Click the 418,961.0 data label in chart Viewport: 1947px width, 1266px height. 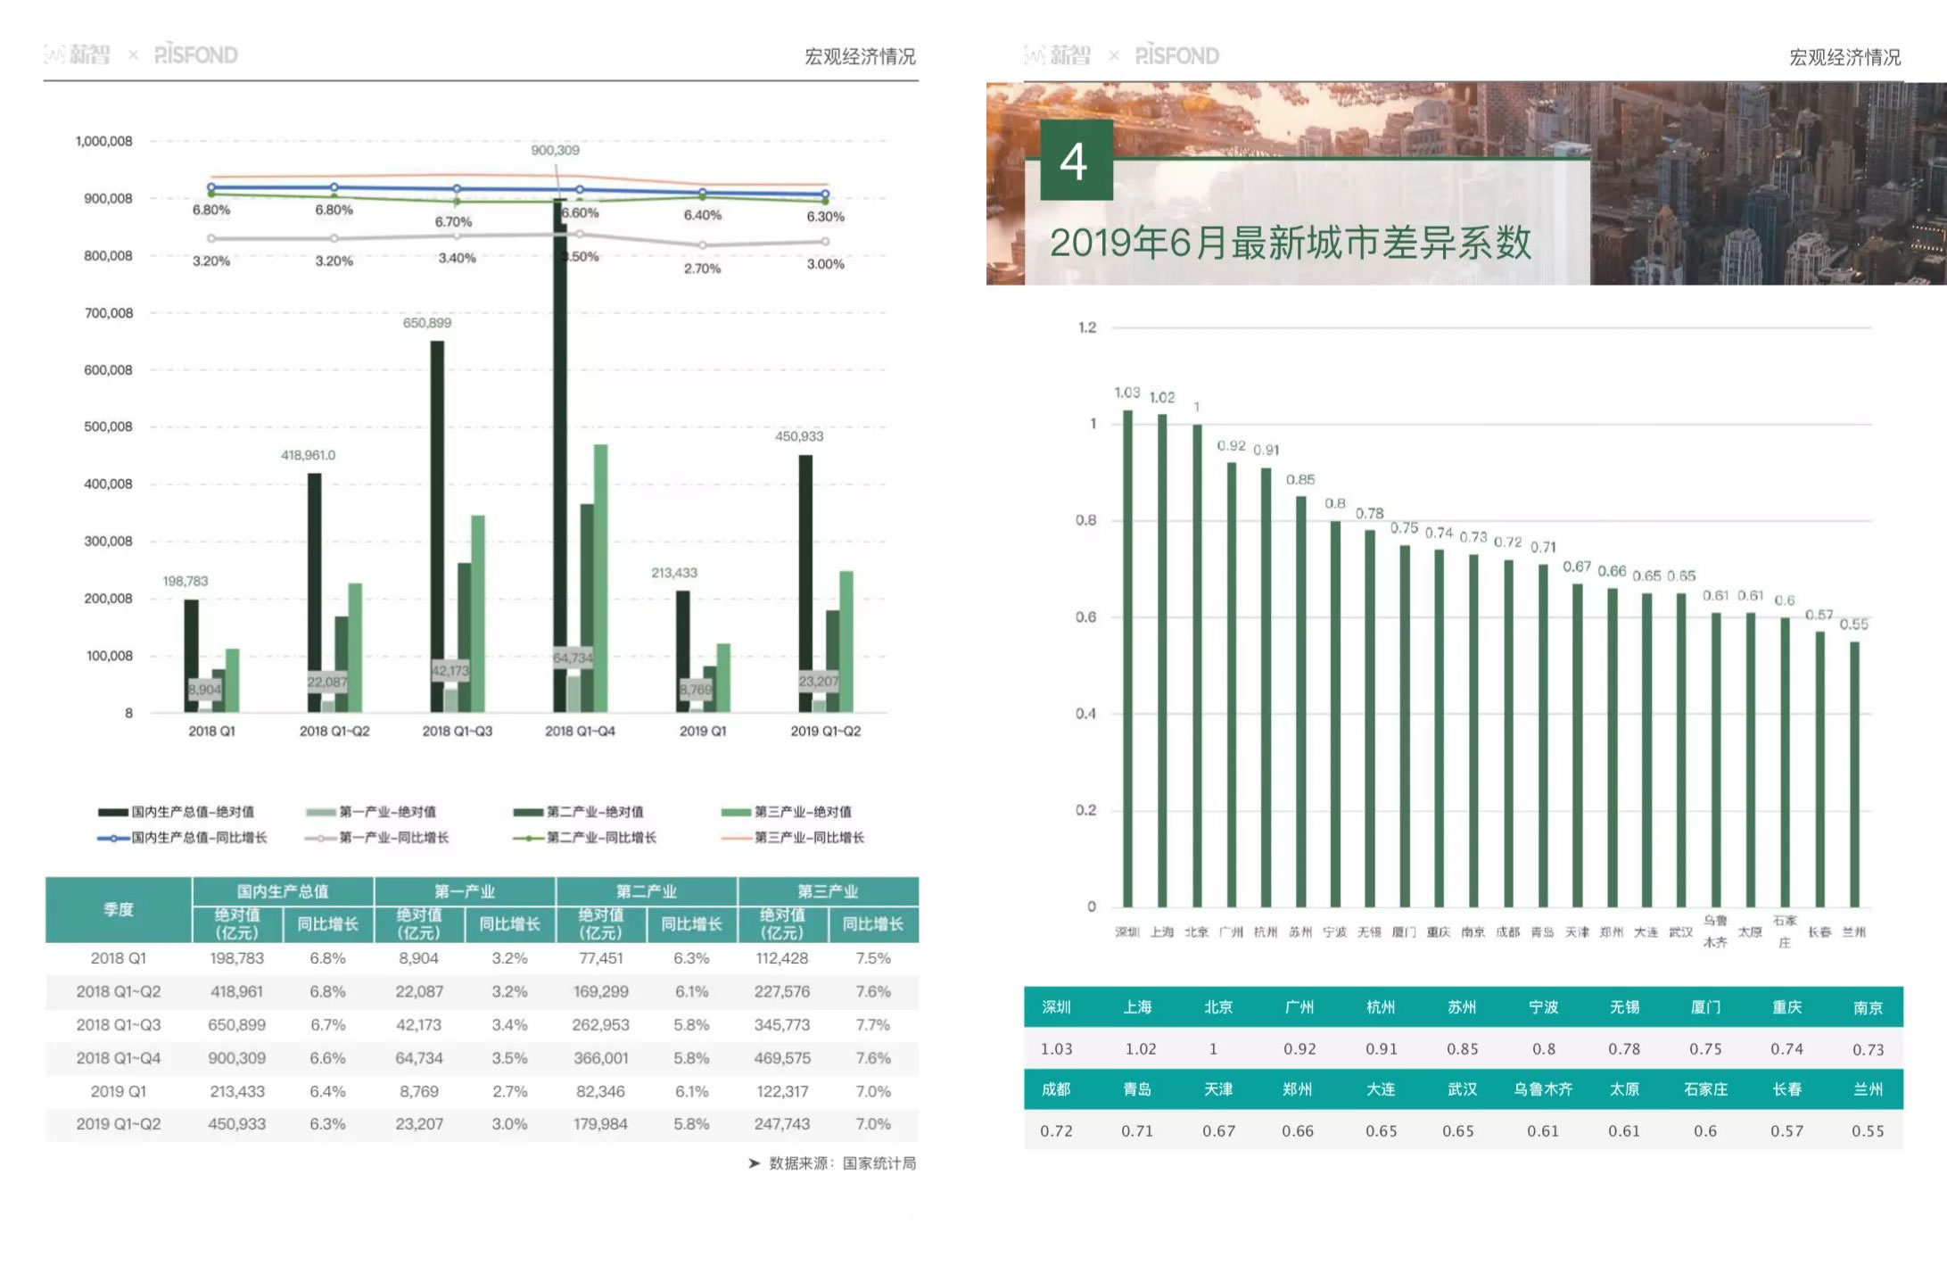click(308, 455)
